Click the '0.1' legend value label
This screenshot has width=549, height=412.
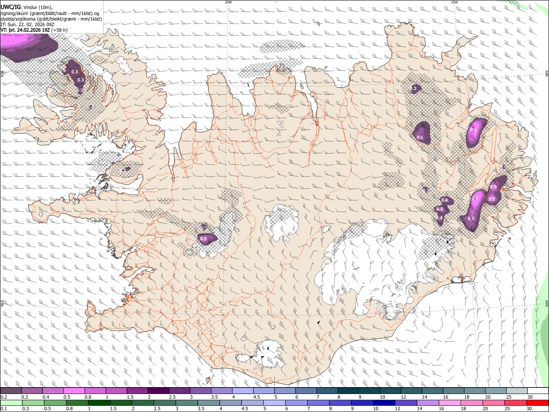(x=3, y=409)
